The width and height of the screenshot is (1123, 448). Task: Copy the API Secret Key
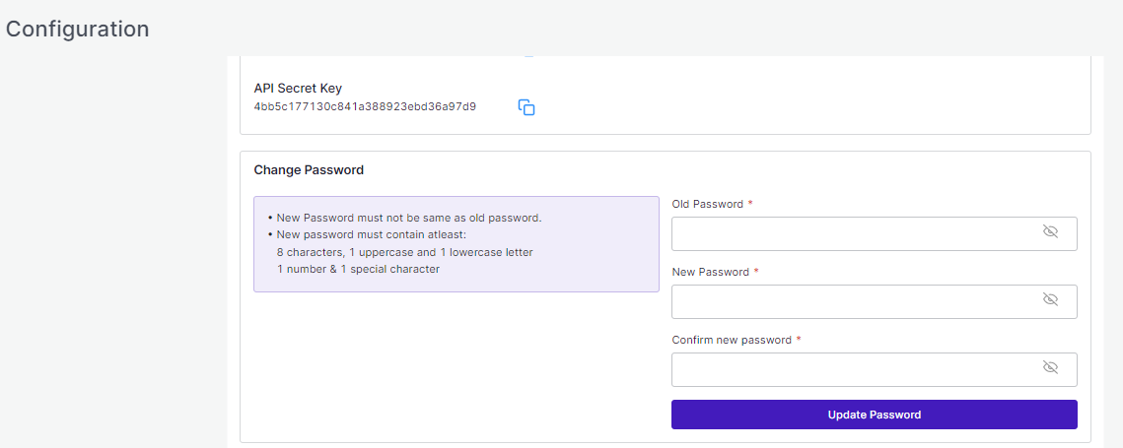pyautogui.click(x=526, y=107)
